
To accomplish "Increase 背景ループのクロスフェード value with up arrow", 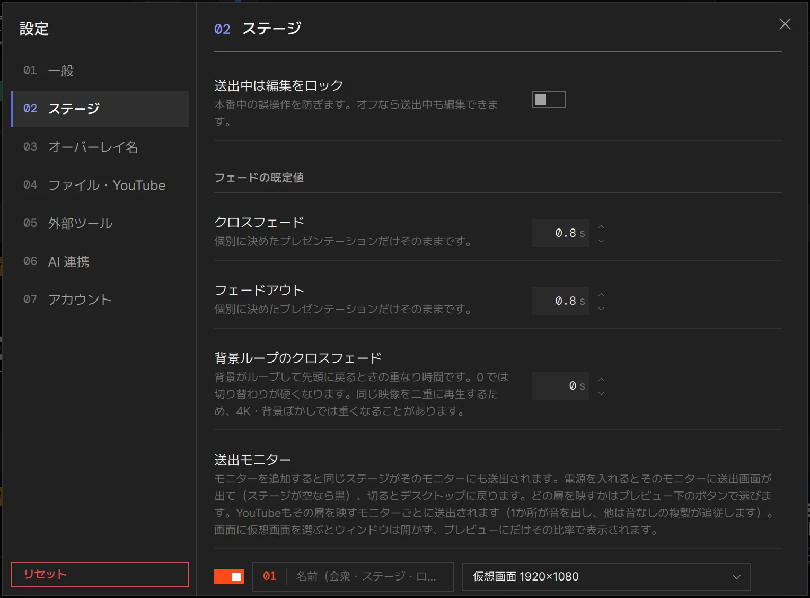I will 601,379.
